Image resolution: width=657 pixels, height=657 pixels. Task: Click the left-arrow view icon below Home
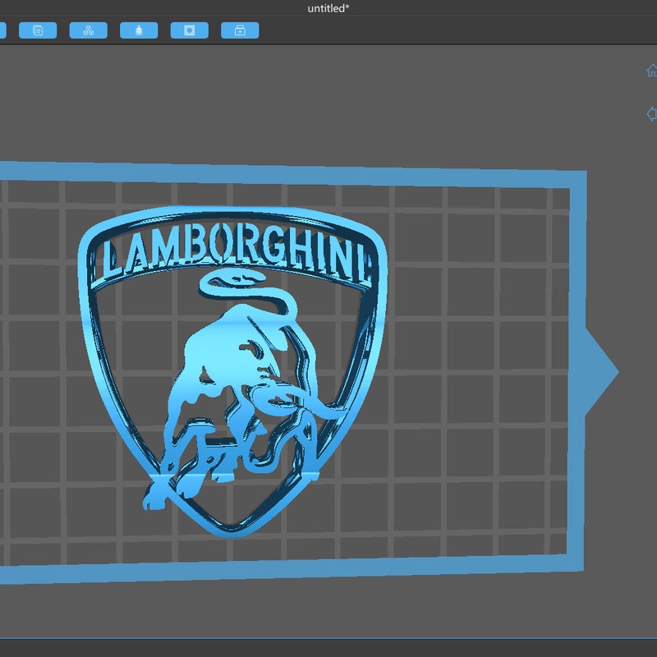(651, 112)
